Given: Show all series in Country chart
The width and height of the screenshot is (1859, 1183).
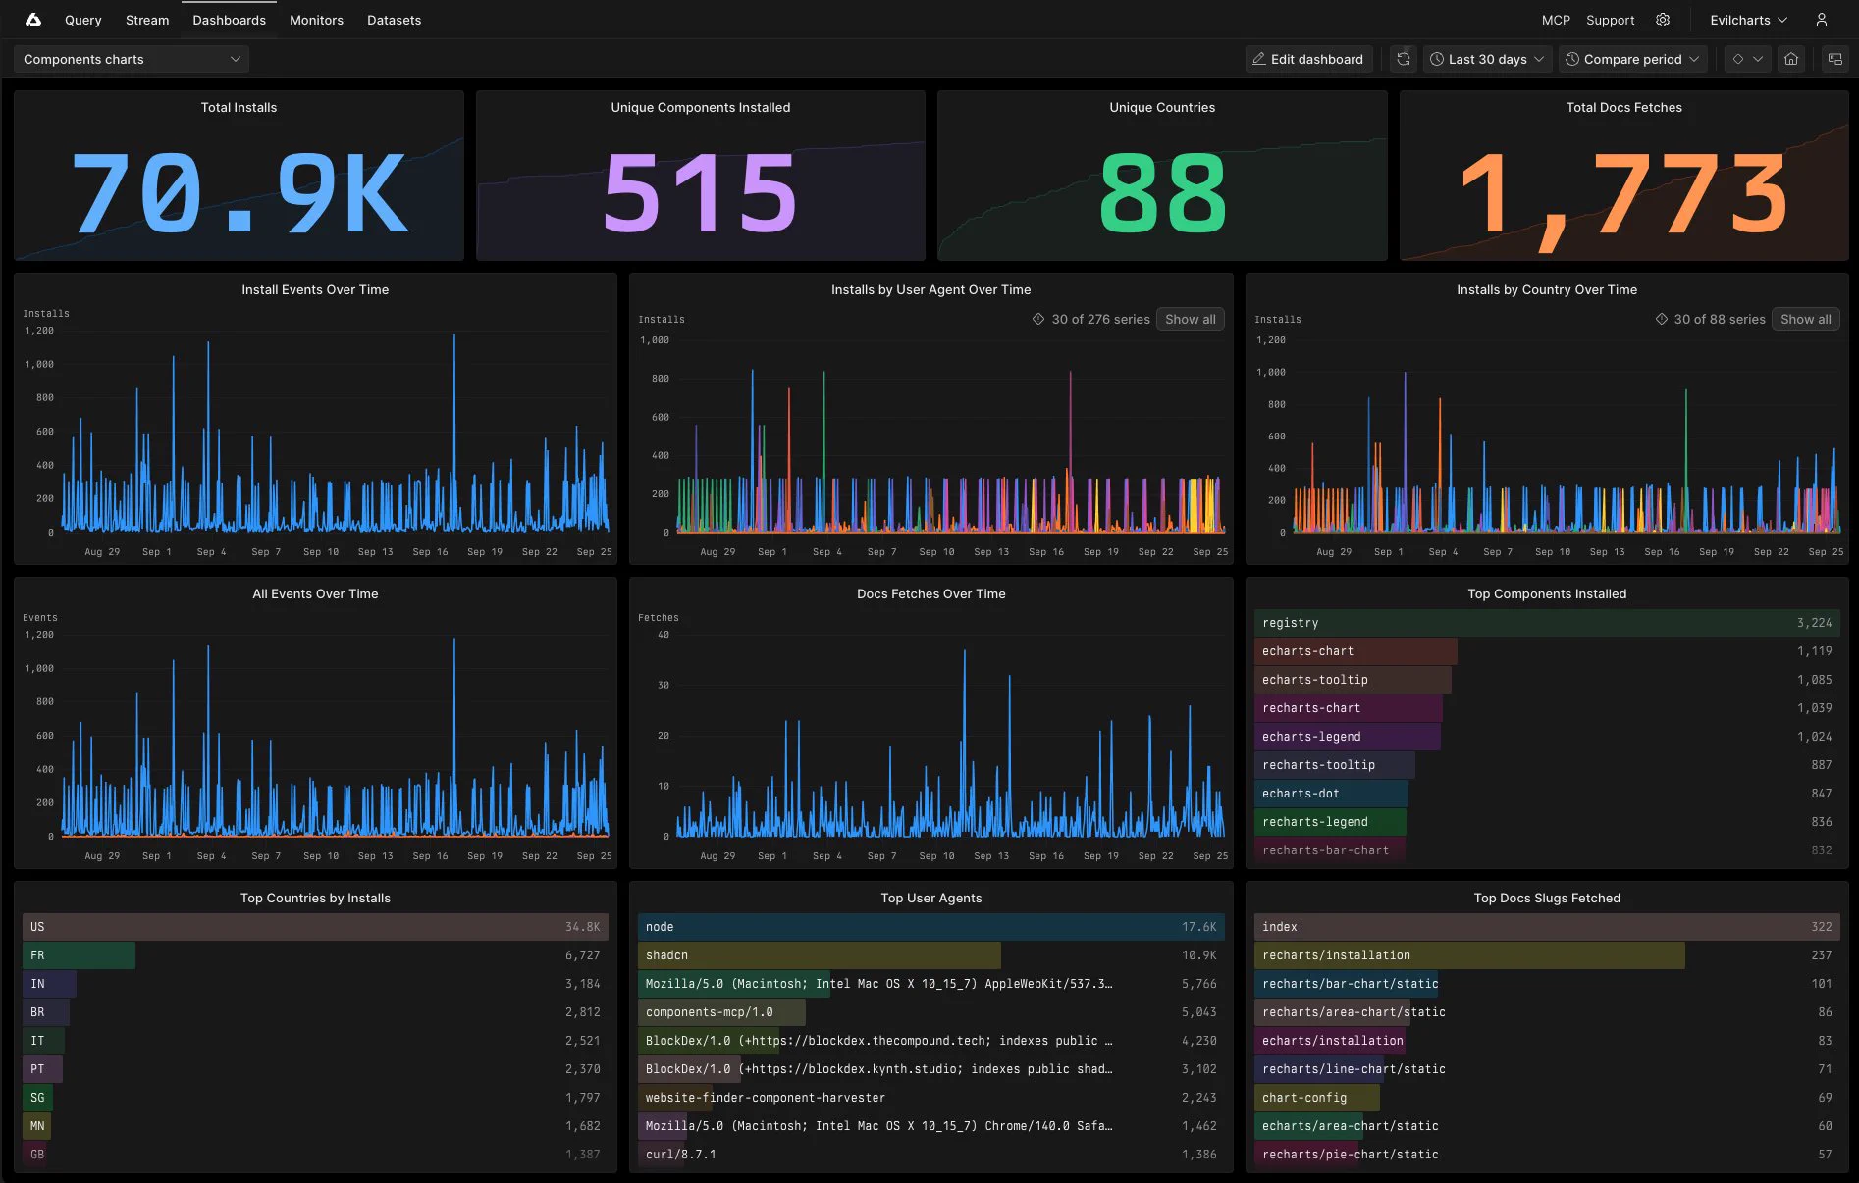Looking at the screenshot, I should click(x=1805, y=319).
